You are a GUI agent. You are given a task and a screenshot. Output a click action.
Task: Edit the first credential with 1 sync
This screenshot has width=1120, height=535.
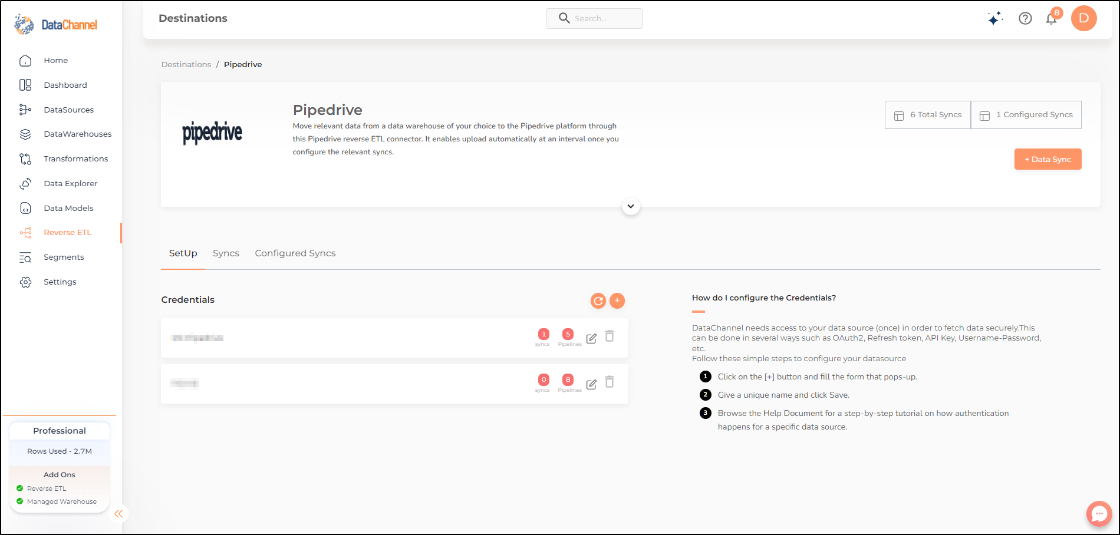[x=591, y=338]
